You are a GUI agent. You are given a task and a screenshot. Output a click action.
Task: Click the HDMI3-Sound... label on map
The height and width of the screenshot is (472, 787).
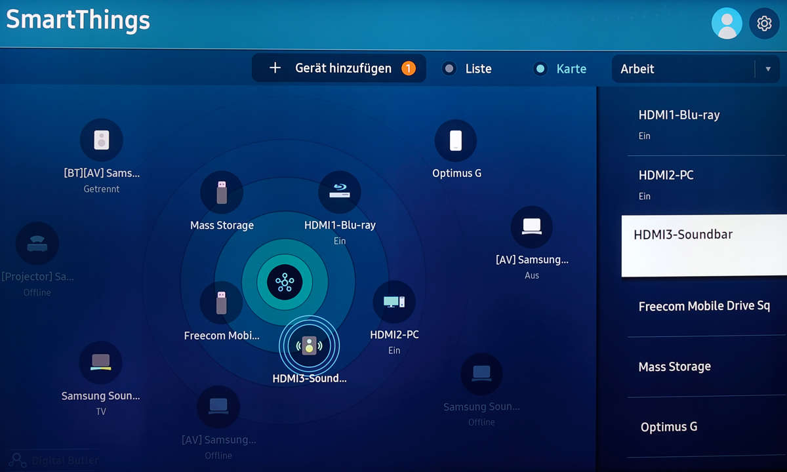pyautogui.click(x=310, y=378)
